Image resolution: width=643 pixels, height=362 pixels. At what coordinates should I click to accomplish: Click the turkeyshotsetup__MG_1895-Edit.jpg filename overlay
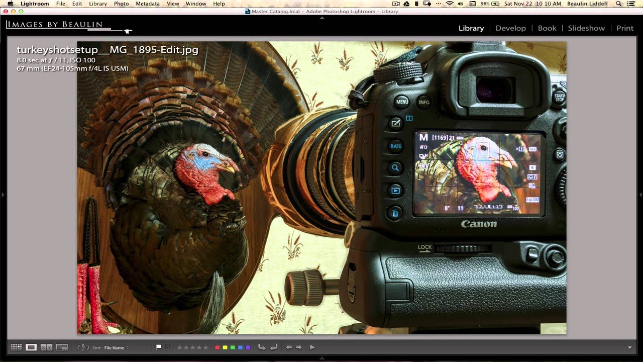point(108,50)
